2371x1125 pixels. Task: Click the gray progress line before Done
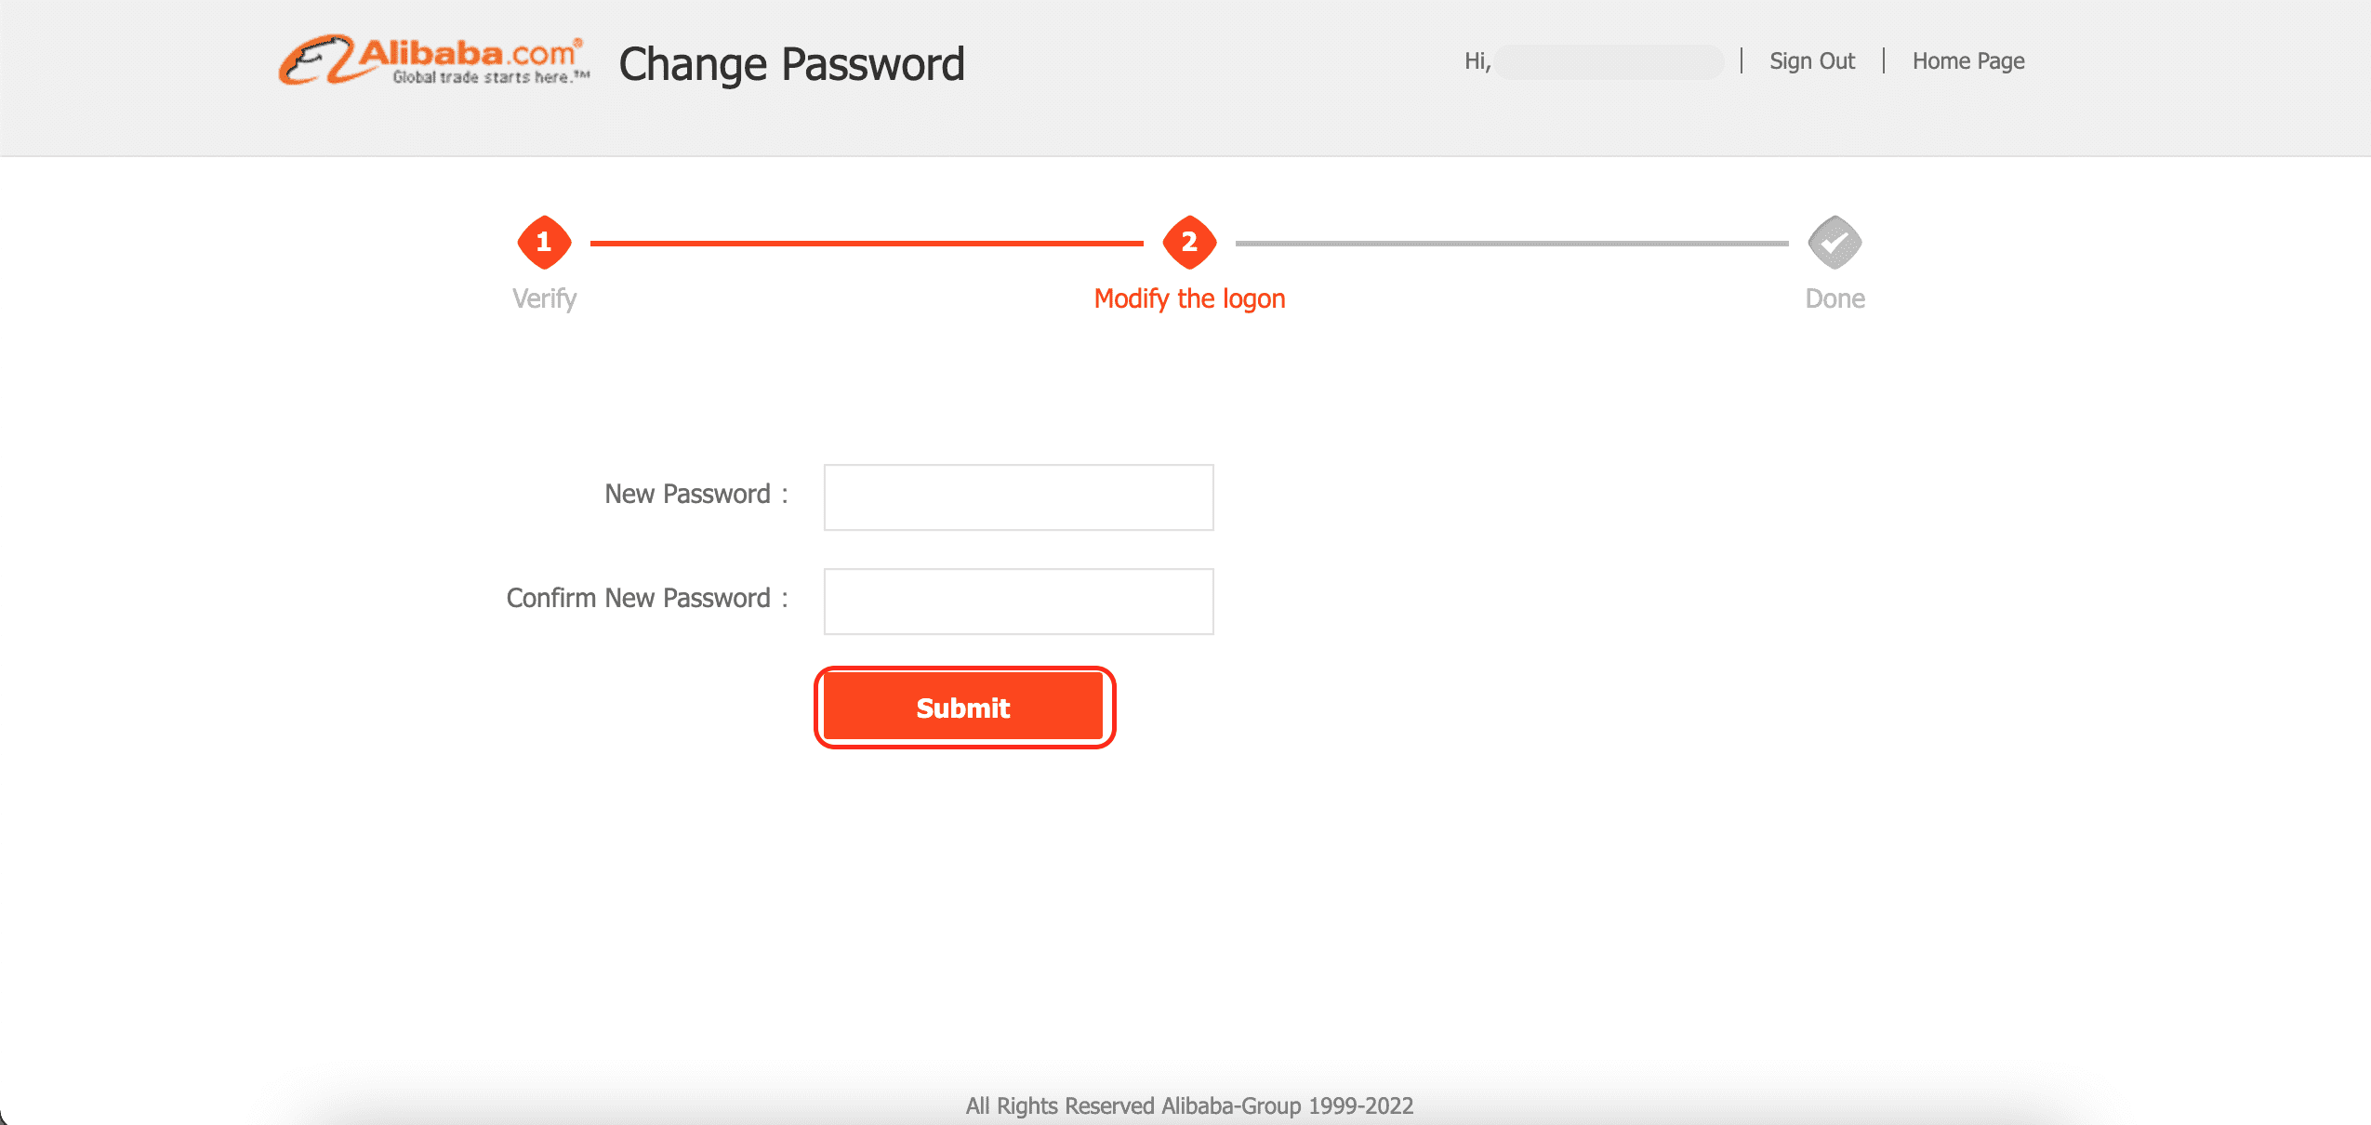click(1511, 244)
